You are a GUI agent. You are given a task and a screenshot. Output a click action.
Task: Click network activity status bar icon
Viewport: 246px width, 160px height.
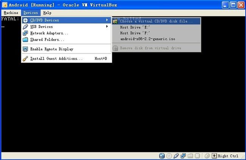[x=183, y=156]
